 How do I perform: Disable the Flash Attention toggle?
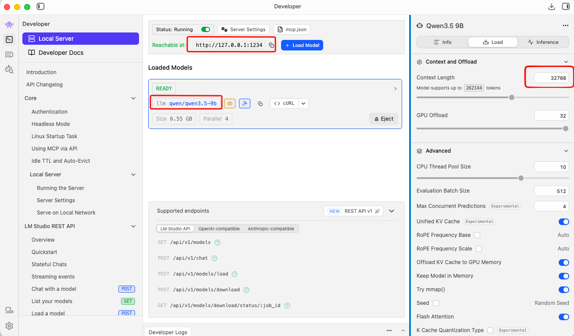pyautogui.click(x=563, y=316)
